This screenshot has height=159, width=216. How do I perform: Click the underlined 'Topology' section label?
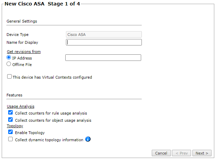15,126
